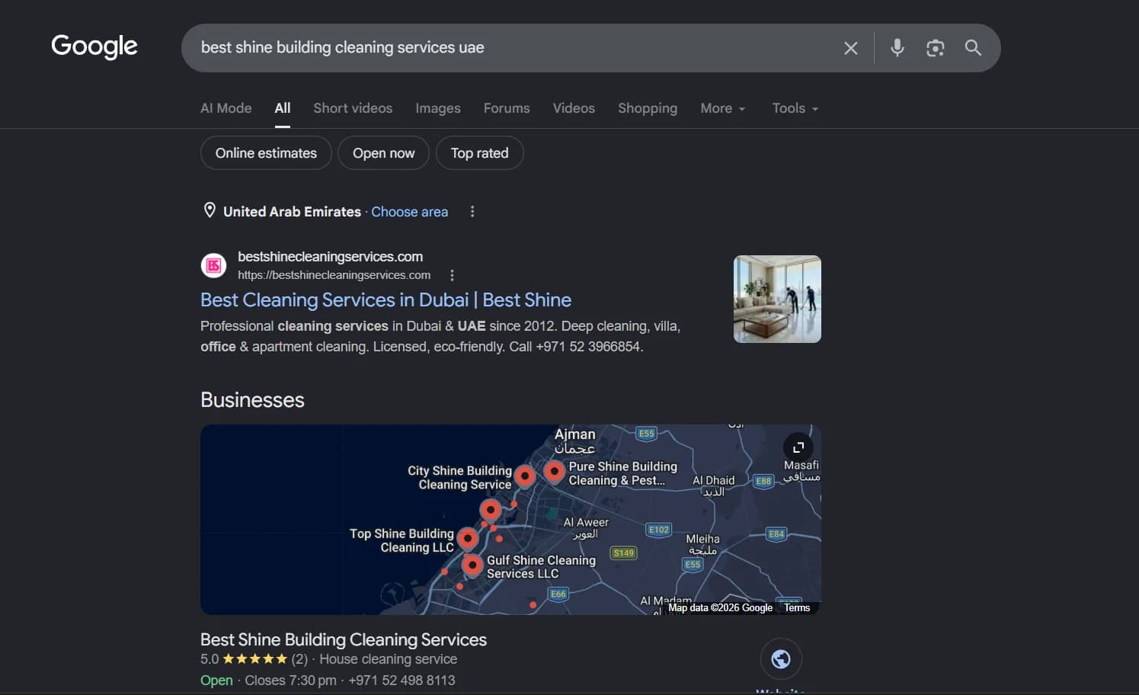Screen dimensions: 1139x695
Task: Click the Businesses heading
Action: 252,400
